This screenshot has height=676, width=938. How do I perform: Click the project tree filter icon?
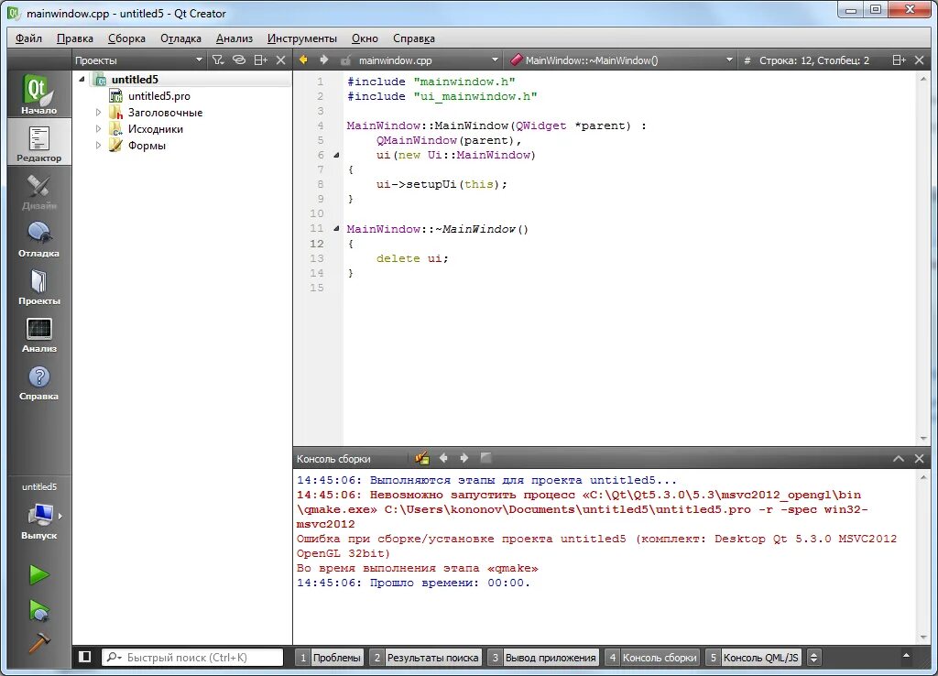[218, 60]
